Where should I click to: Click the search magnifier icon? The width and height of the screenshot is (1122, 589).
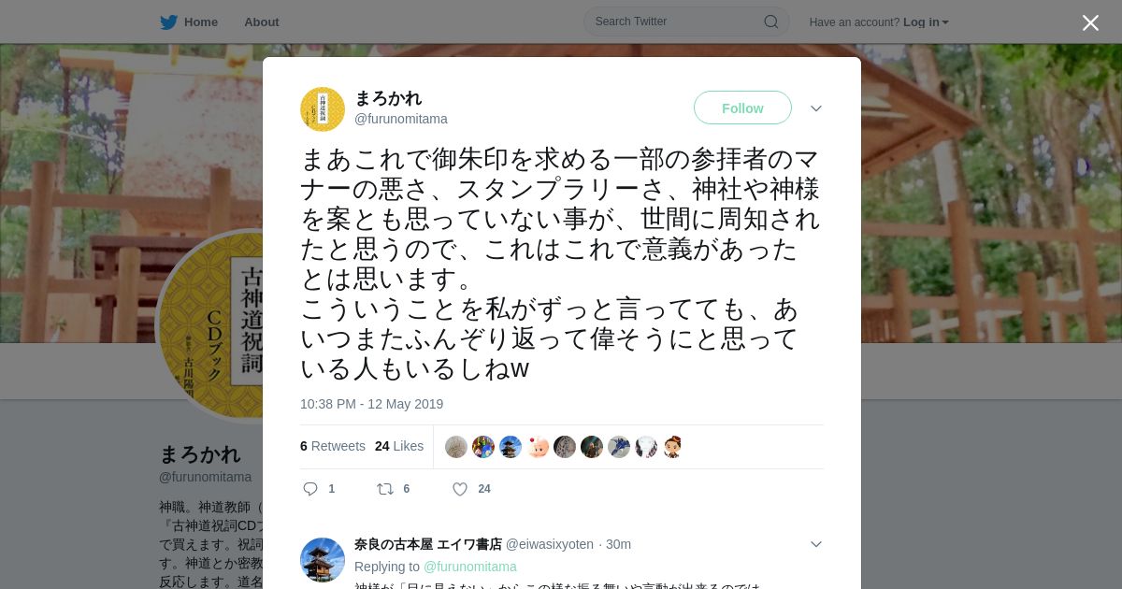pos(770,22)
